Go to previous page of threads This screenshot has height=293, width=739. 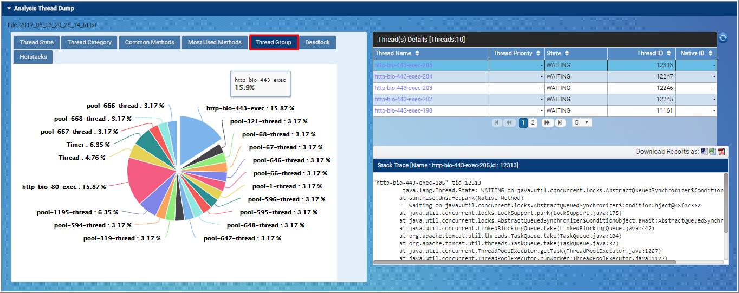pyautogui.click(x=509, y=123)
